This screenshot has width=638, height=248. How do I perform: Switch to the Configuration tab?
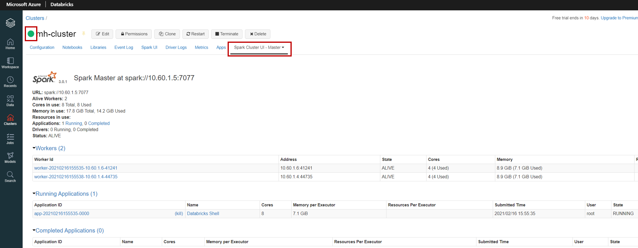click(x=42, y=47)
